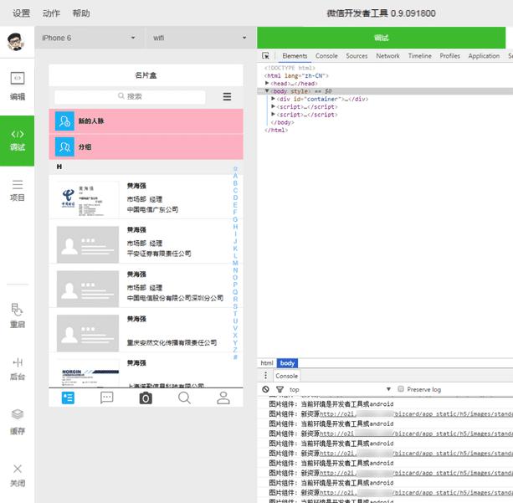
Task: Switch to the Application tab
Action: point(484,56)
